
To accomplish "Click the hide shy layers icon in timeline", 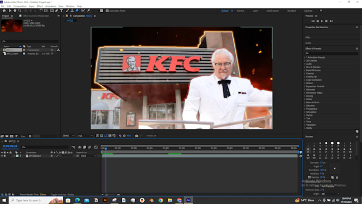I will point(80,147).
